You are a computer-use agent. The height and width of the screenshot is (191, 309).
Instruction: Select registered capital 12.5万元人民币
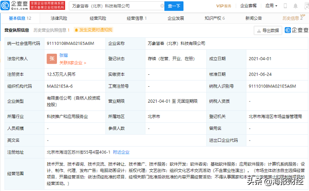pos(61,74)
